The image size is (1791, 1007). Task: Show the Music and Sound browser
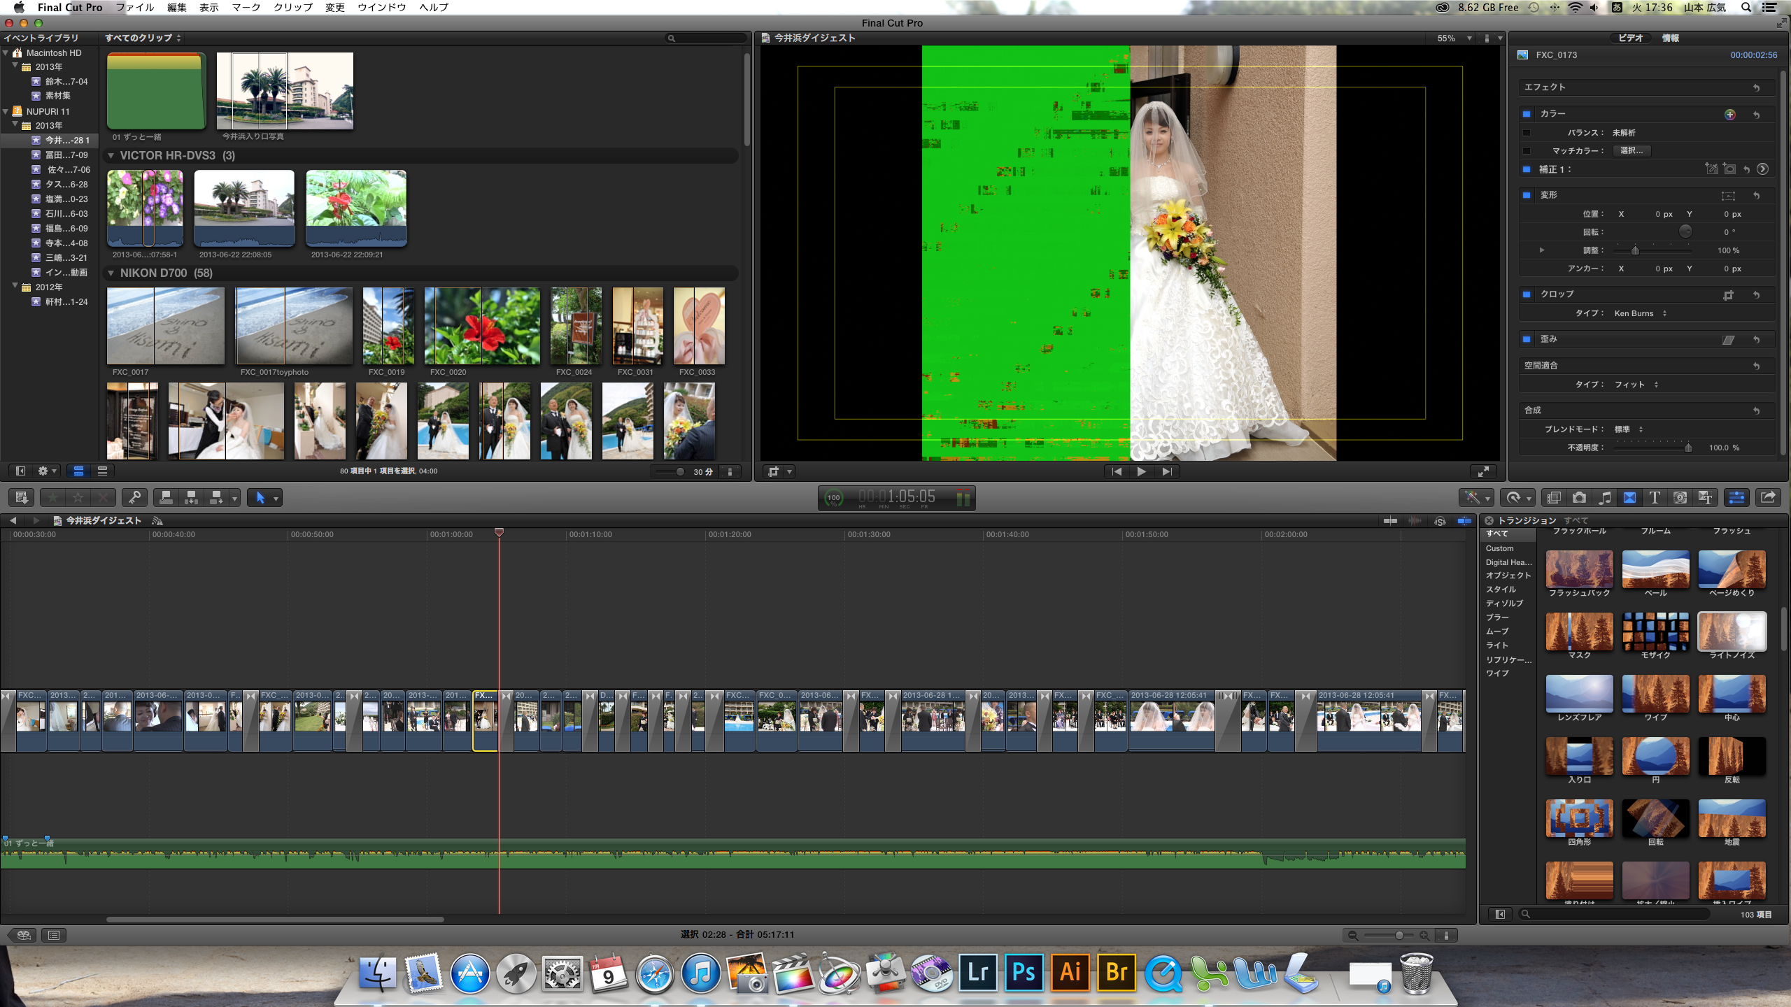[1604, 497]
